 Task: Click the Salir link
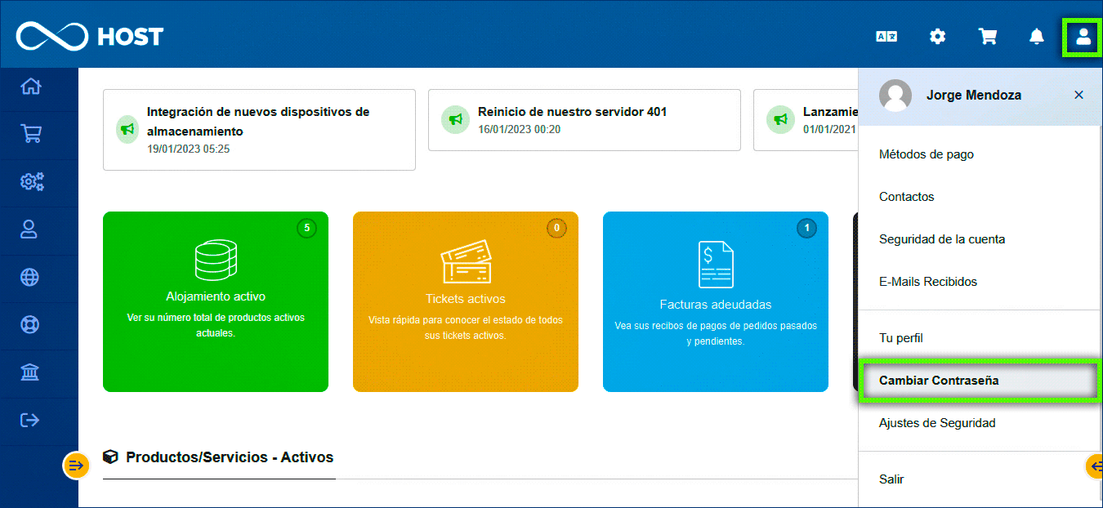pyautogui.click(x=891, y=479)
